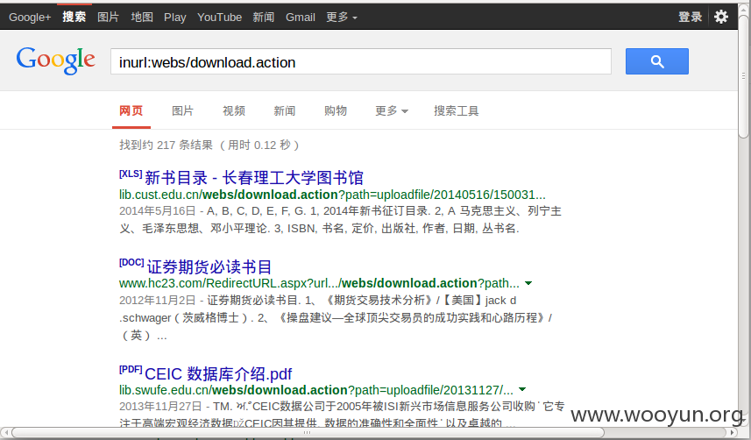Open 搜索工具 search tools

pyautogui.click(x=456, y=111)
